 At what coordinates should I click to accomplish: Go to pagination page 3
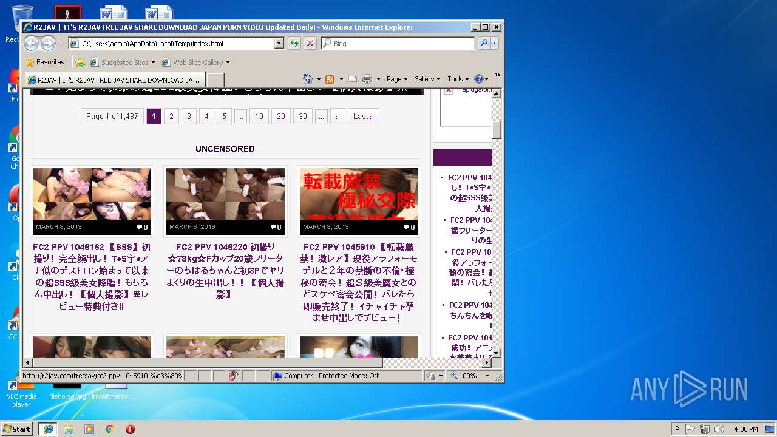pyautogui.click(x=189, y=117)
